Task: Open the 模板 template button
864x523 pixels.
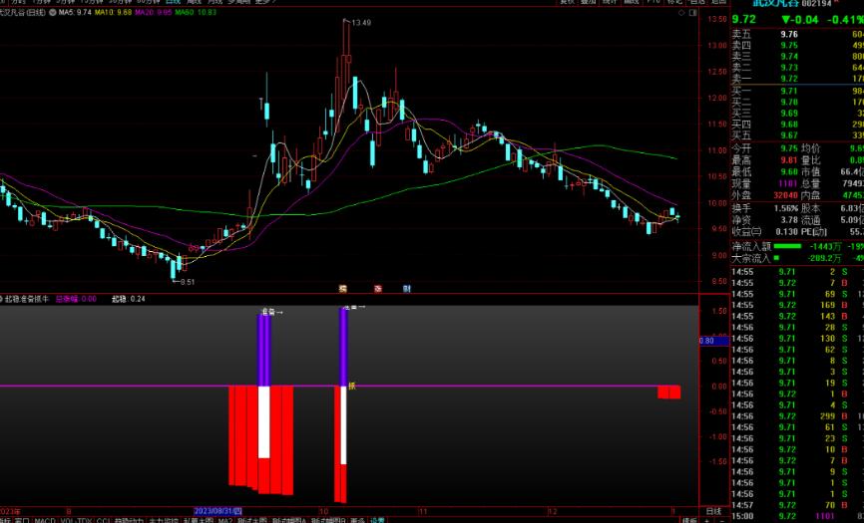Action: coord(689,520)
